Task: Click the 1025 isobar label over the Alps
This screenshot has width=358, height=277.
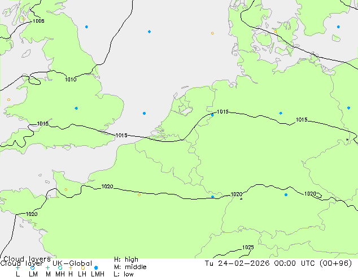Action: [x=248, y=248]
